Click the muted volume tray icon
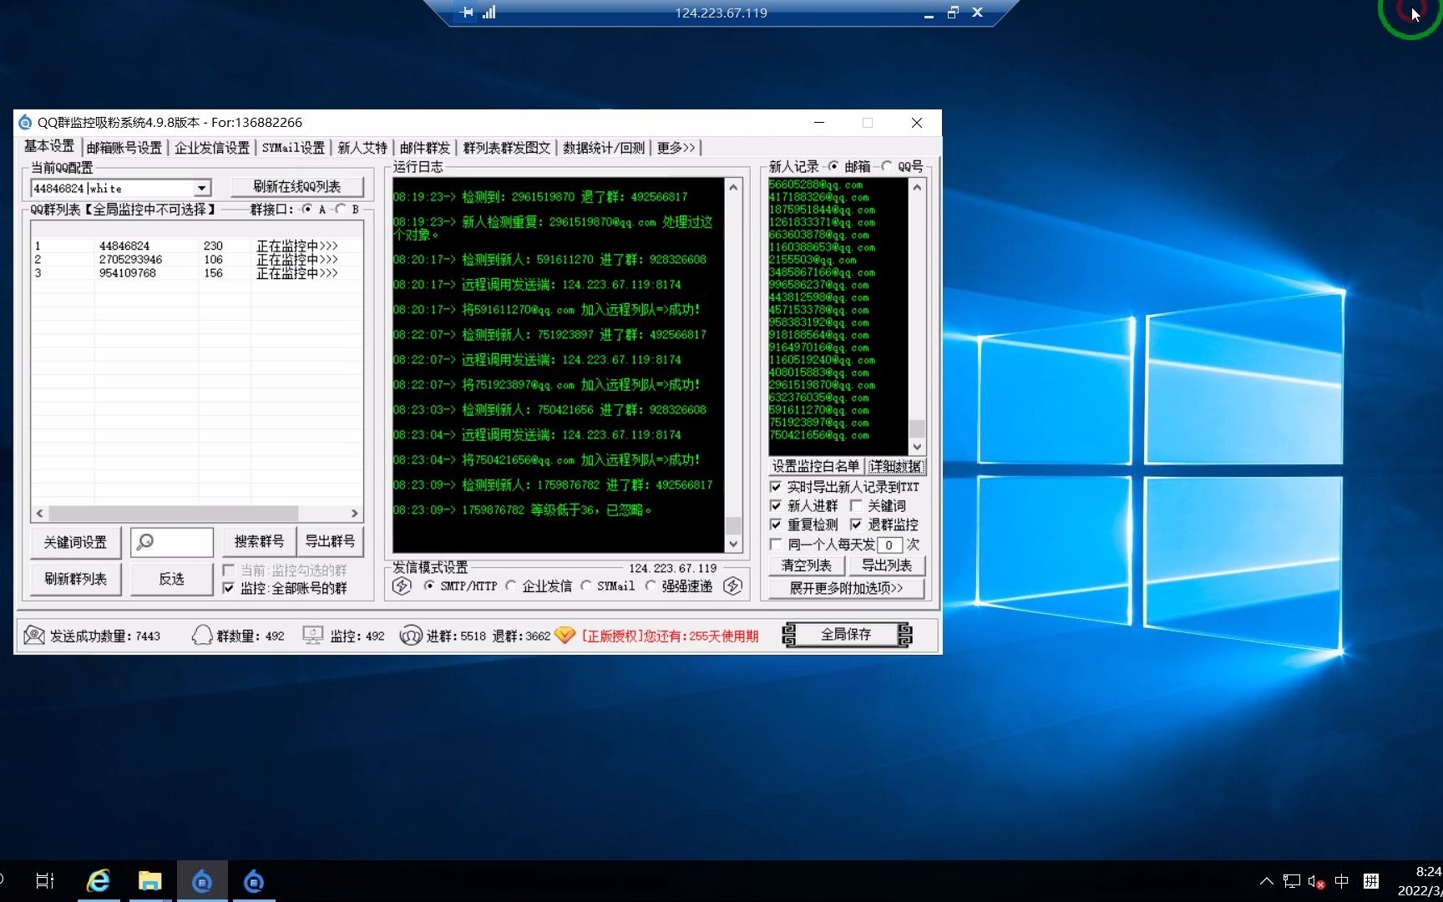Image resolution: width=1443 pixels, height=902 pixels. click(1316, 881)
